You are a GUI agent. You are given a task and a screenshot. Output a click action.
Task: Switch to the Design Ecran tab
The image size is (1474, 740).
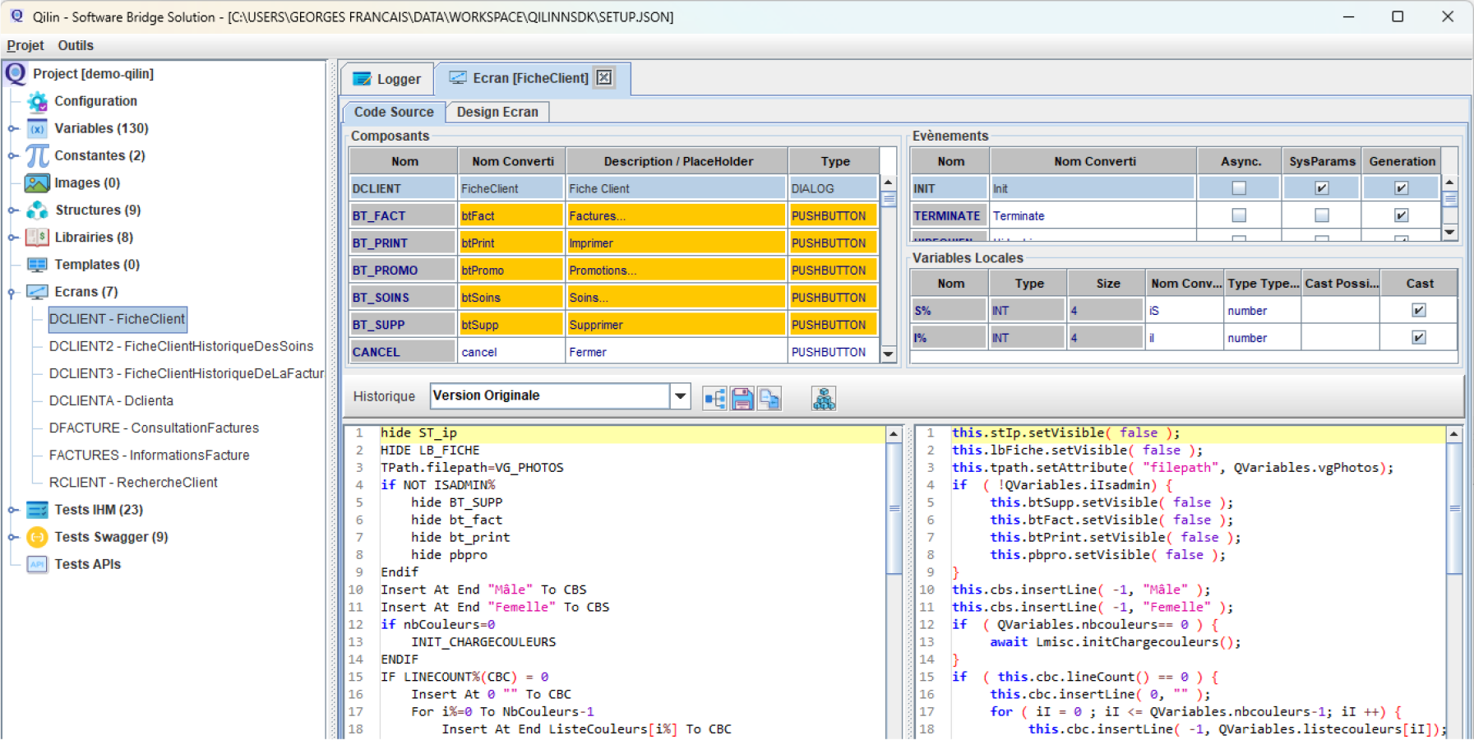pyautogui.click(x=497, y=112)
